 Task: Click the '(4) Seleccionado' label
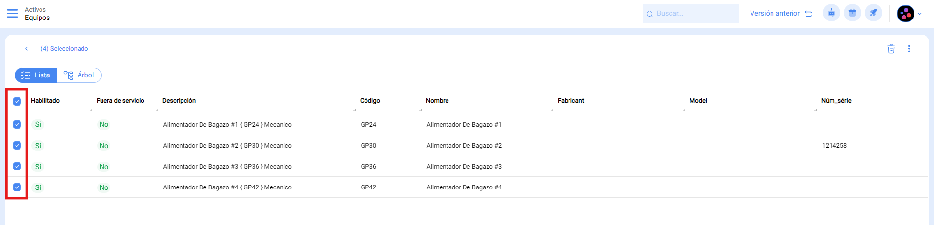64,49
